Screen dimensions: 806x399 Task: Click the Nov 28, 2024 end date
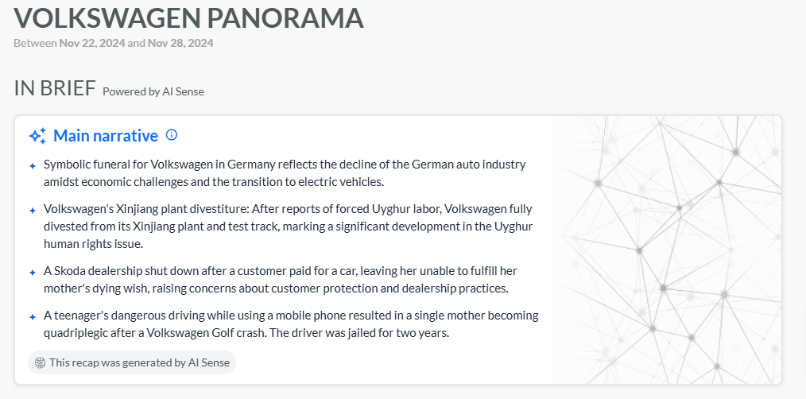coord(180,43)
